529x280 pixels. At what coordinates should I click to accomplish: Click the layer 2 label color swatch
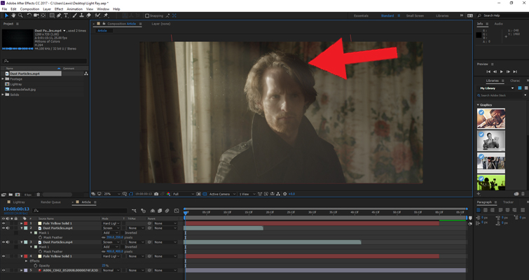pyautogui.click(x=26, y=228)
